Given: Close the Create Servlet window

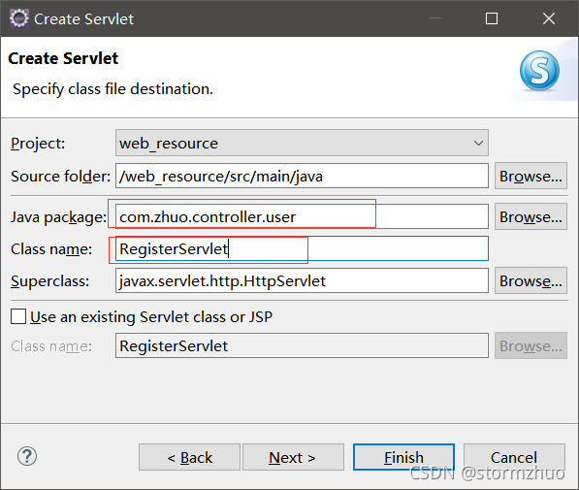Looking at the screenshot, I should 549,18.
